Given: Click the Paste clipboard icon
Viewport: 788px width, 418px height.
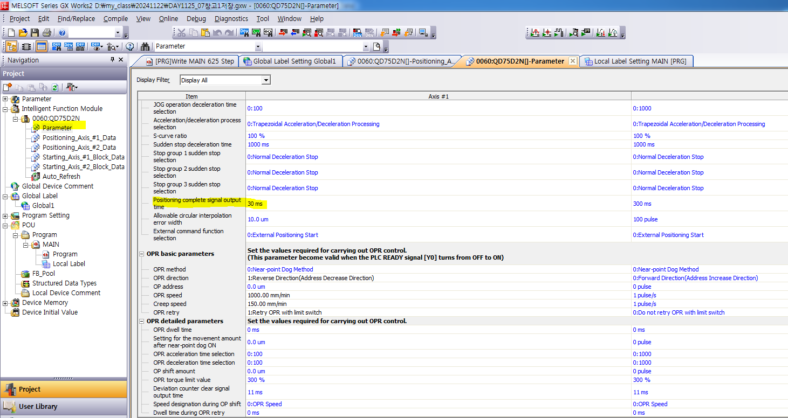Looking at the screenshot, I should pyautogui.click(x=205, y=33).
